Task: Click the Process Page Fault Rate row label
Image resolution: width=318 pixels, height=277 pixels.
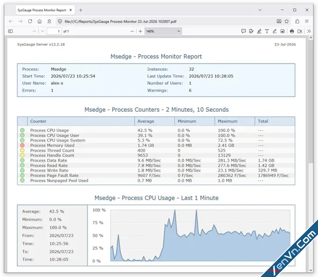Action: [x=55, y=175]
